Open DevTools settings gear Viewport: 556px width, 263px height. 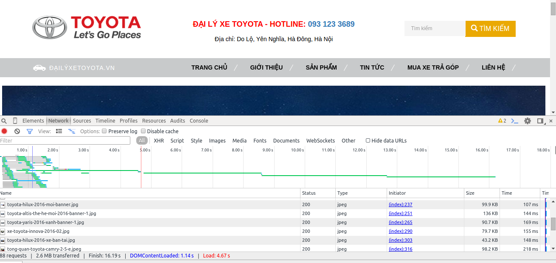528,121
